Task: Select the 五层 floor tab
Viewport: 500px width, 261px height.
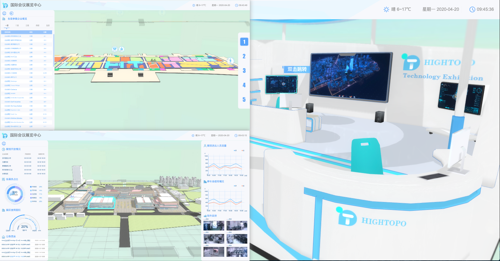Action: pyautogui.click(x=48, y=26)
